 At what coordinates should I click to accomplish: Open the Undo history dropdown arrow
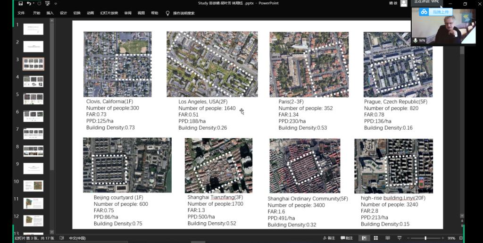[33, 3]
